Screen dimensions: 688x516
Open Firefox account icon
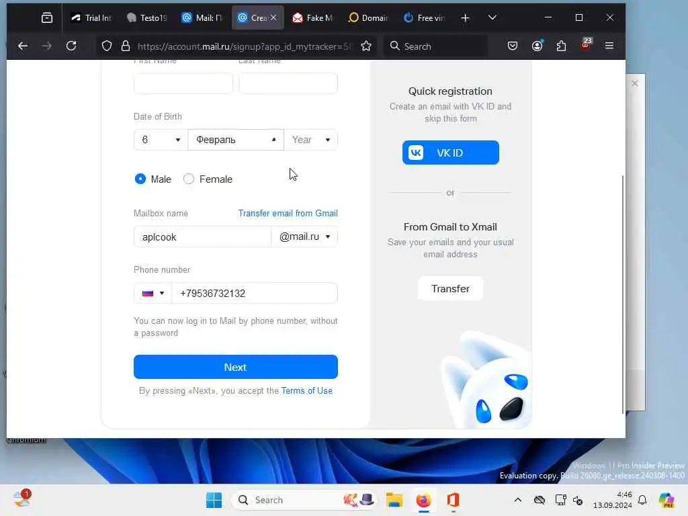[537, 46]
